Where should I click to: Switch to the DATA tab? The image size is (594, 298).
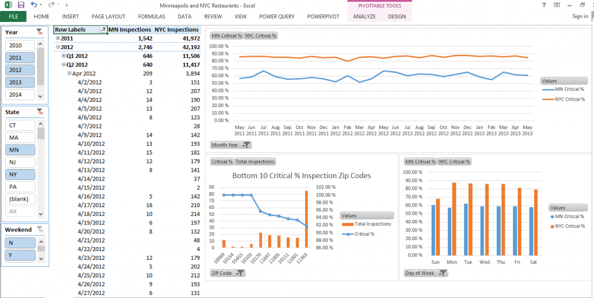(184, 17)
